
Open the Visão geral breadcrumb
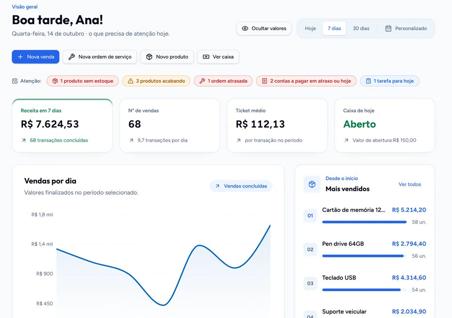point(24,7)
